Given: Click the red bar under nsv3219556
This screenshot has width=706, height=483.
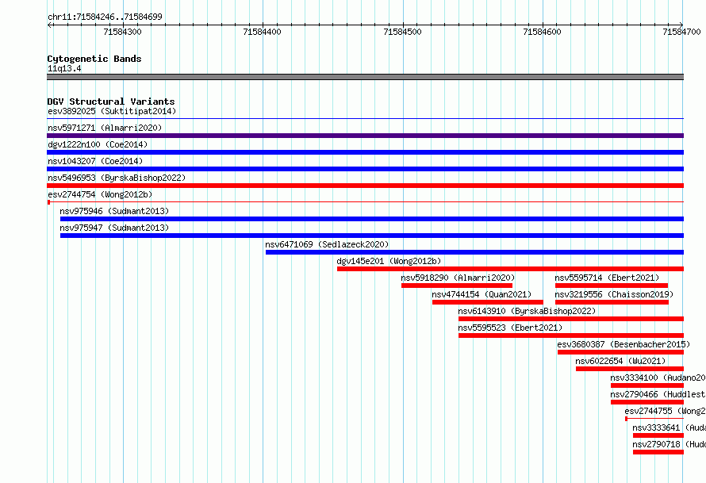Looking at the screenshot, I should [x=612, y=302].
